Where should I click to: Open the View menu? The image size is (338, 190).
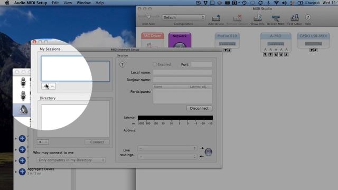click(68, 3)
